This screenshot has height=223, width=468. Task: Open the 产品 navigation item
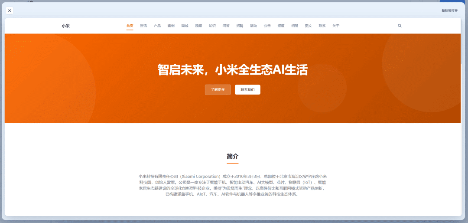157,26
